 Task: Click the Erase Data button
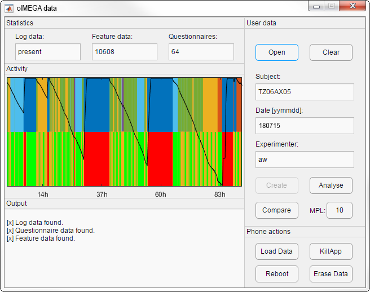[331, 274]
